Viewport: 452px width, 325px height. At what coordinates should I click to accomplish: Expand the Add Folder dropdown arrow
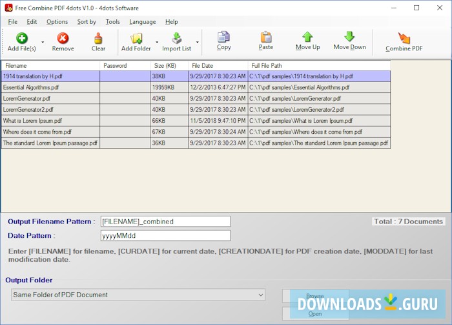point(156,43)
